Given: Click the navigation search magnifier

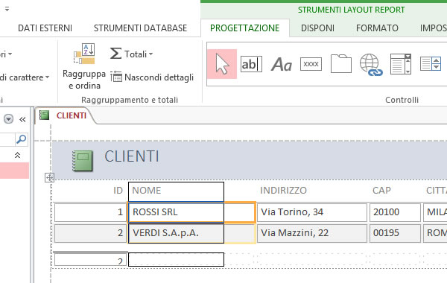Looking at the screenshot, I should 21,139.
